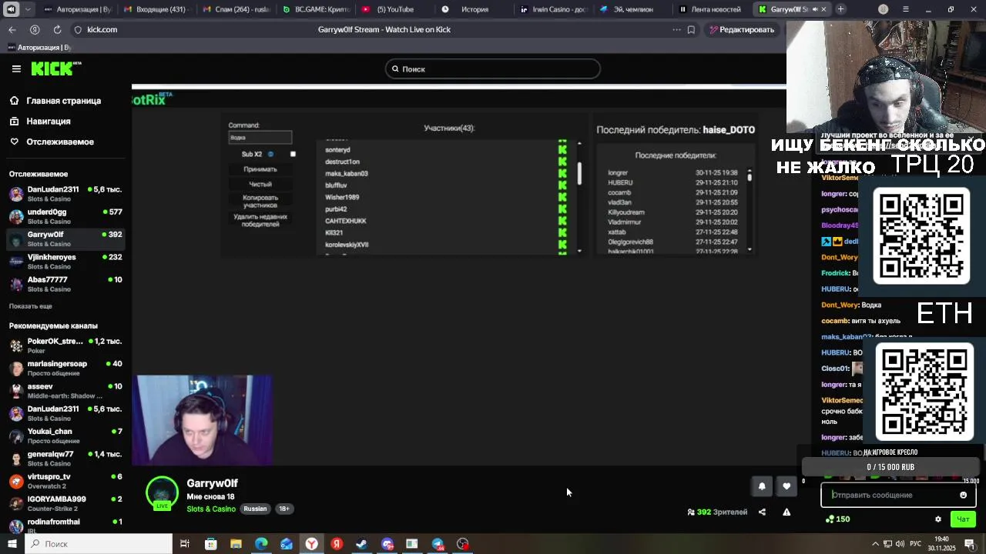
Task: Open volume control in system tray
Action: click(x=900, y=544)
